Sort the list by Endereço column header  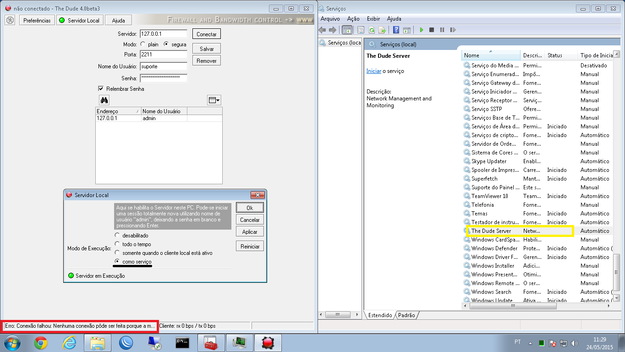(118, 111)
